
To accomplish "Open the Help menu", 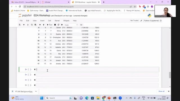I will click(75, 20).
